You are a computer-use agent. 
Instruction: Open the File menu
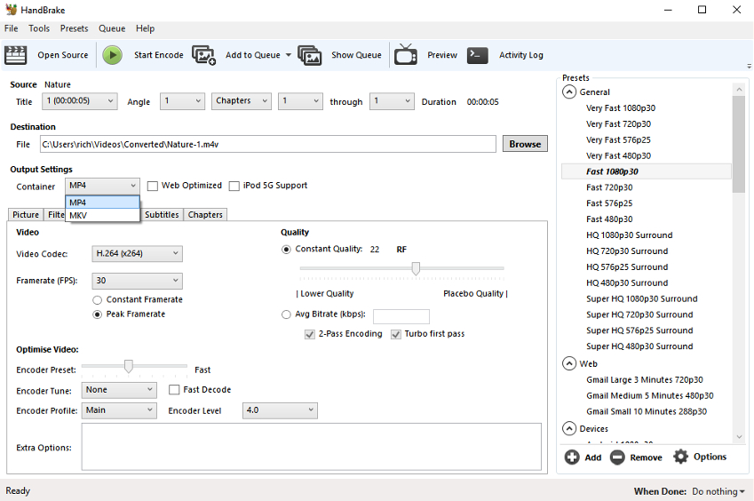[11, 28]
